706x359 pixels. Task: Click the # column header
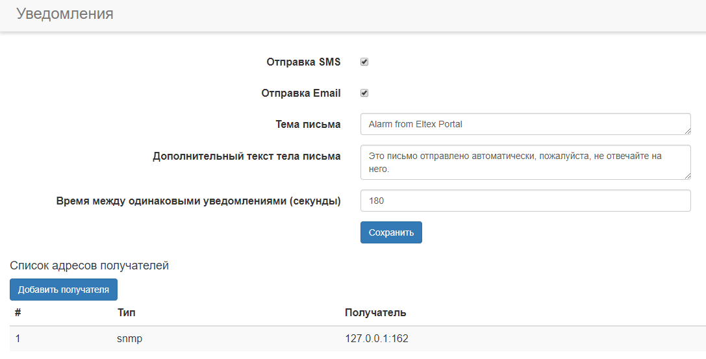click(18, 313)
